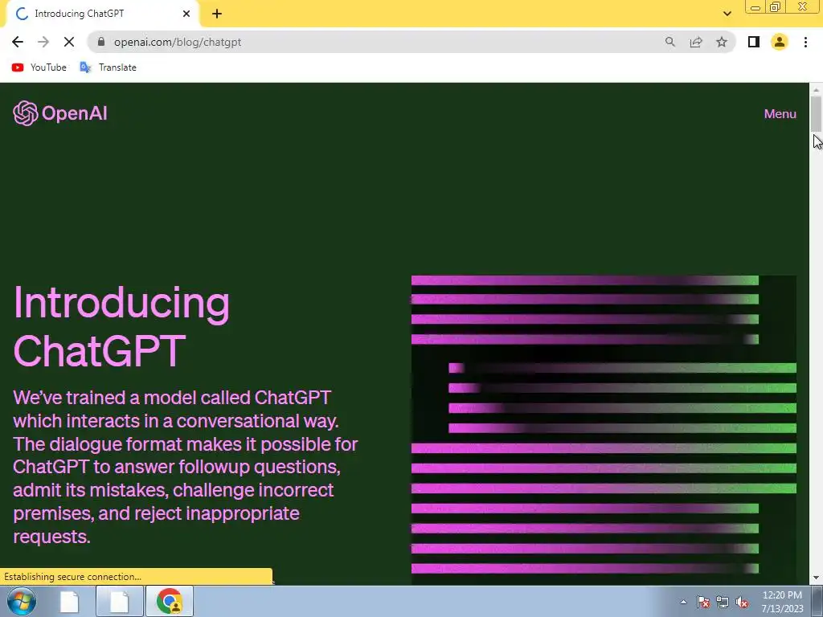Stop loading the page
The height and width of the screenshot is (617, 823).
coord(69,42)
